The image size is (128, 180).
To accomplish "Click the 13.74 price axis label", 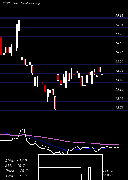I will pos(119,71).
